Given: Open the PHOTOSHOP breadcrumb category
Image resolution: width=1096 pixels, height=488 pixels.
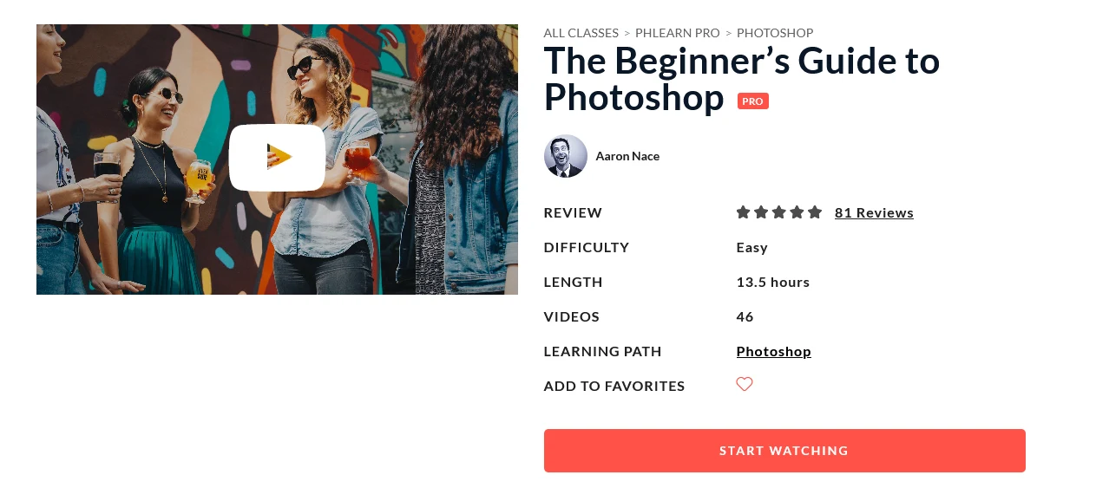Looking at the screenshot, I should [x=775, y=33].
